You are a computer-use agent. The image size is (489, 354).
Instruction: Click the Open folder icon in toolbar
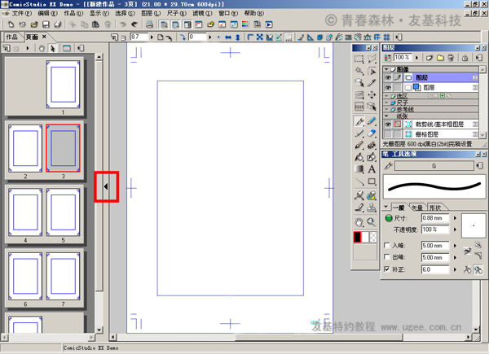tap(34, 24)
